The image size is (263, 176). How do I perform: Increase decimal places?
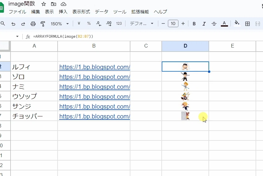click(109, 24)
